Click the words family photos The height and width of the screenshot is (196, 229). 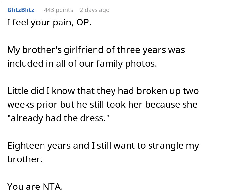point(127,64)
